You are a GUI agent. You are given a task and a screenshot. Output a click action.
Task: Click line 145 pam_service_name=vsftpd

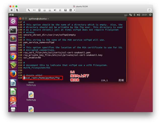click(39, 42)
